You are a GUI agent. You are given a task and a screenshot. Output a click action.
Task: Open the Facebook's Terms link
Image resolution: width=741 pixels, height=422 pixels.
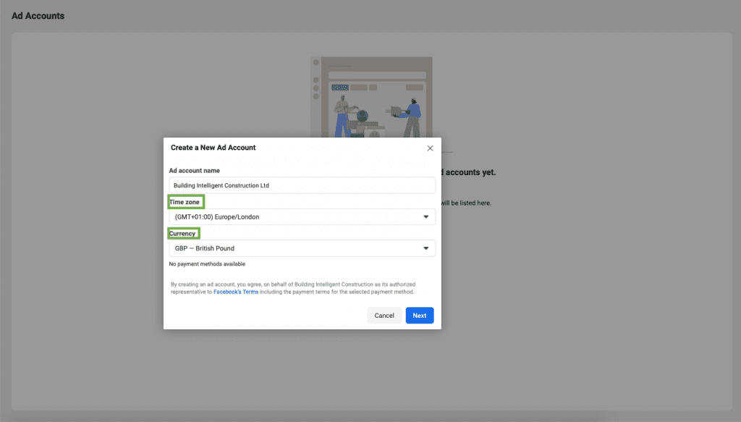[x=235, y=290]
